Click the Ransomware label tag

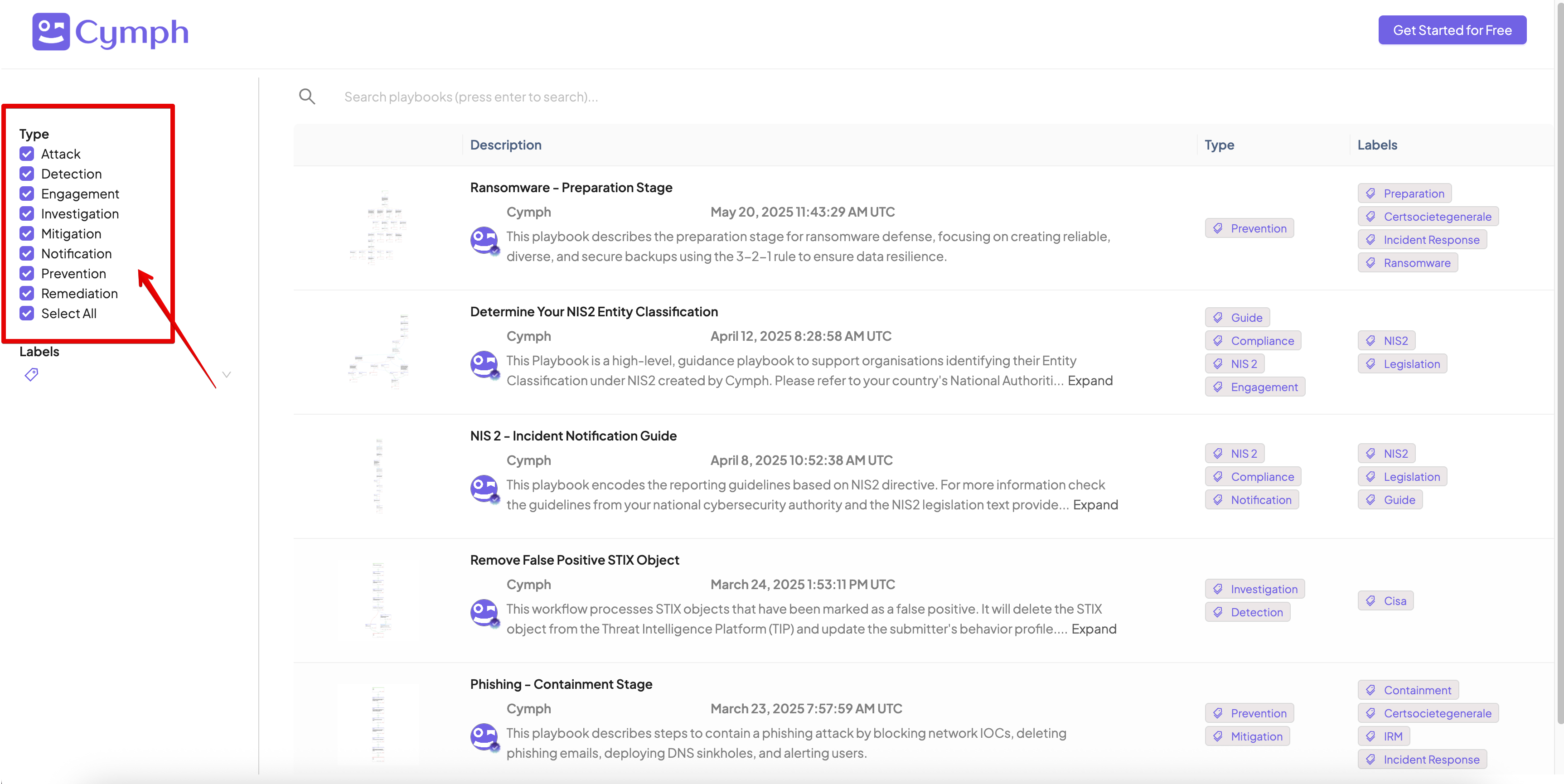tap(1408, 263)
